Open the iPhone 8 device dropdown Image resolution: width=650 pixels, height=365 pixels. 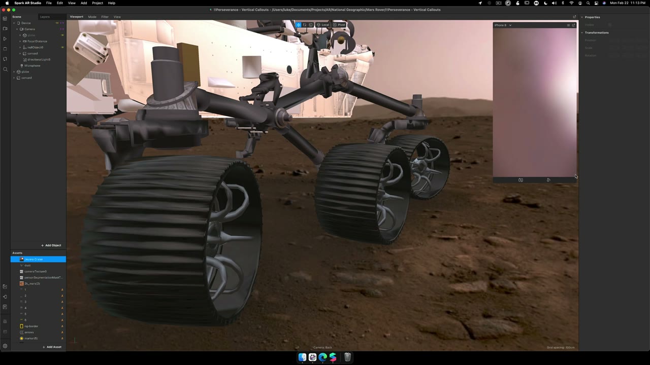[x=503, y=25]
